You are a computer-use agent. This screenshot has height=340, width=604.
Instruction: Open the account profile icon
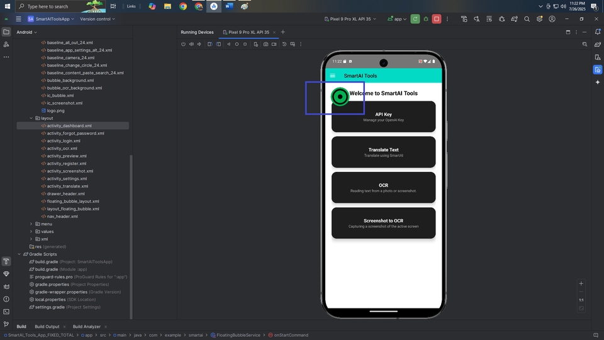[552, 19]
